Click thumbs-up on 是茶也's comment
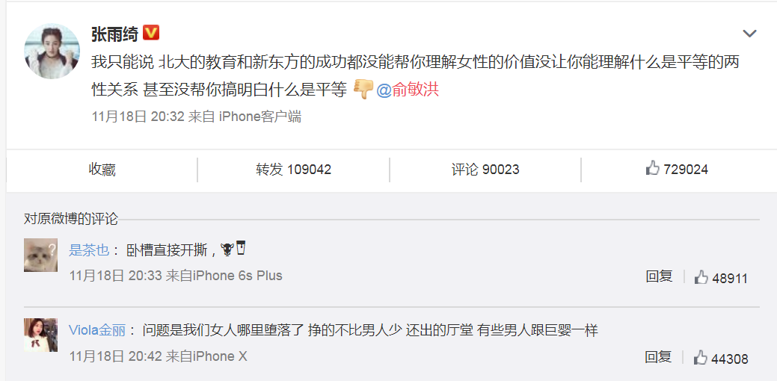Image resolution: width=777 pixels, height=381 pixels. (x=720, y=278)
